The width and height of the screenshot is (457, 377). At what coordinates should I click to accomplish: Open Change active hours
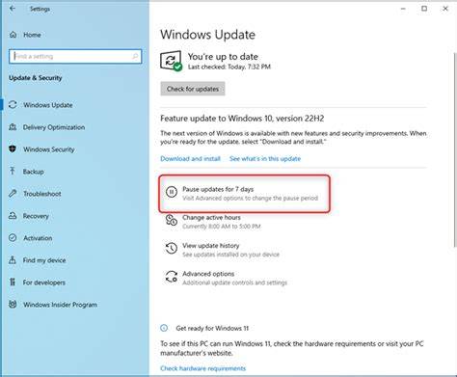pos(222,222)
